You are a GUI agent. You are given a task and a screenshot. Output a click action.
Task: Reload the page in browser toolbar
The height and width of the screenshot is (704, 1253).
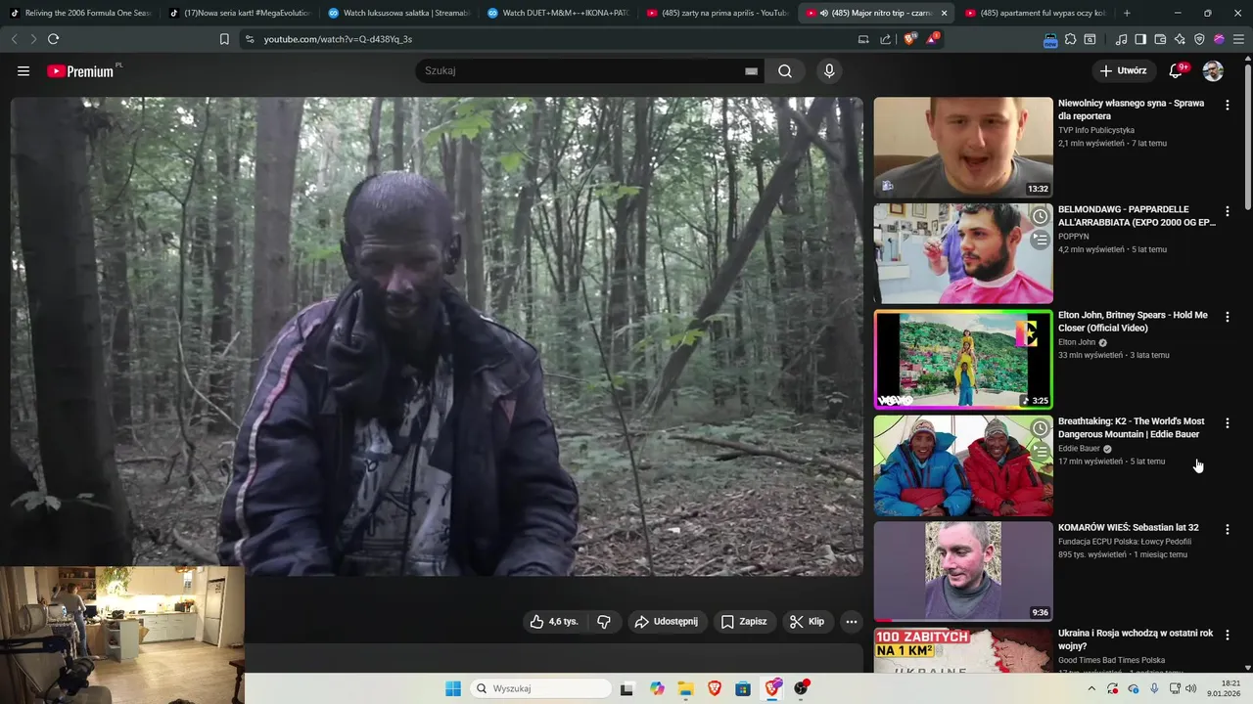pyautogui.click(x=53, y=39)
